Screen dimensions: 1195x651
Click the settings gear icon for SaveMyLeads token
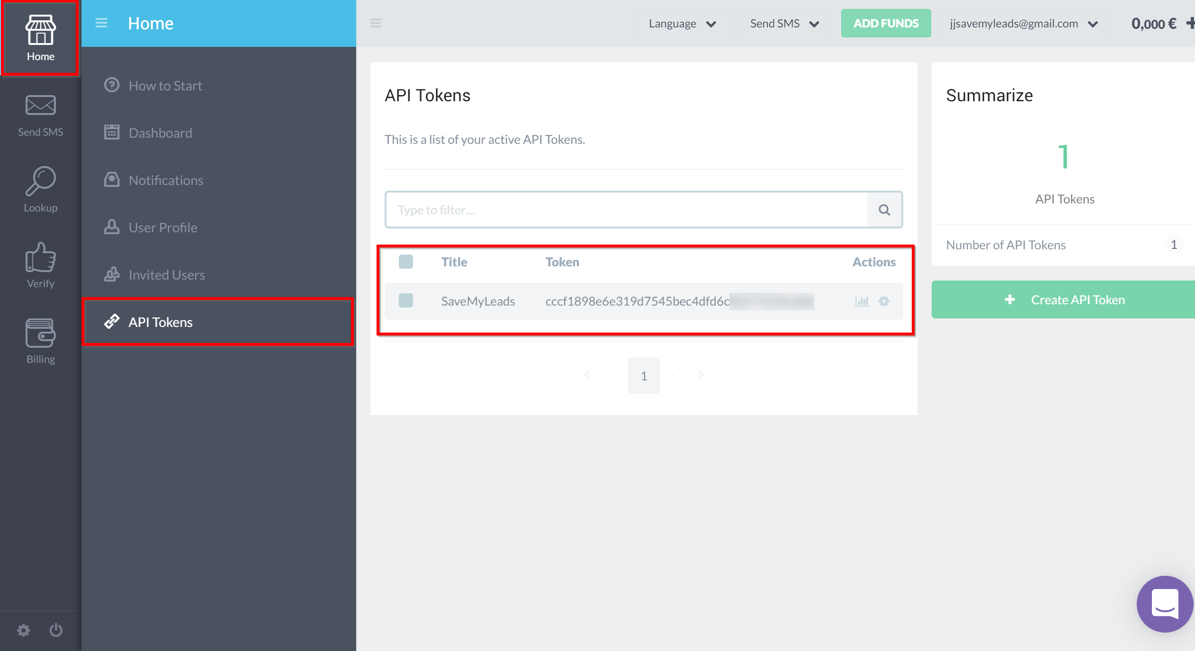point(884,300)
